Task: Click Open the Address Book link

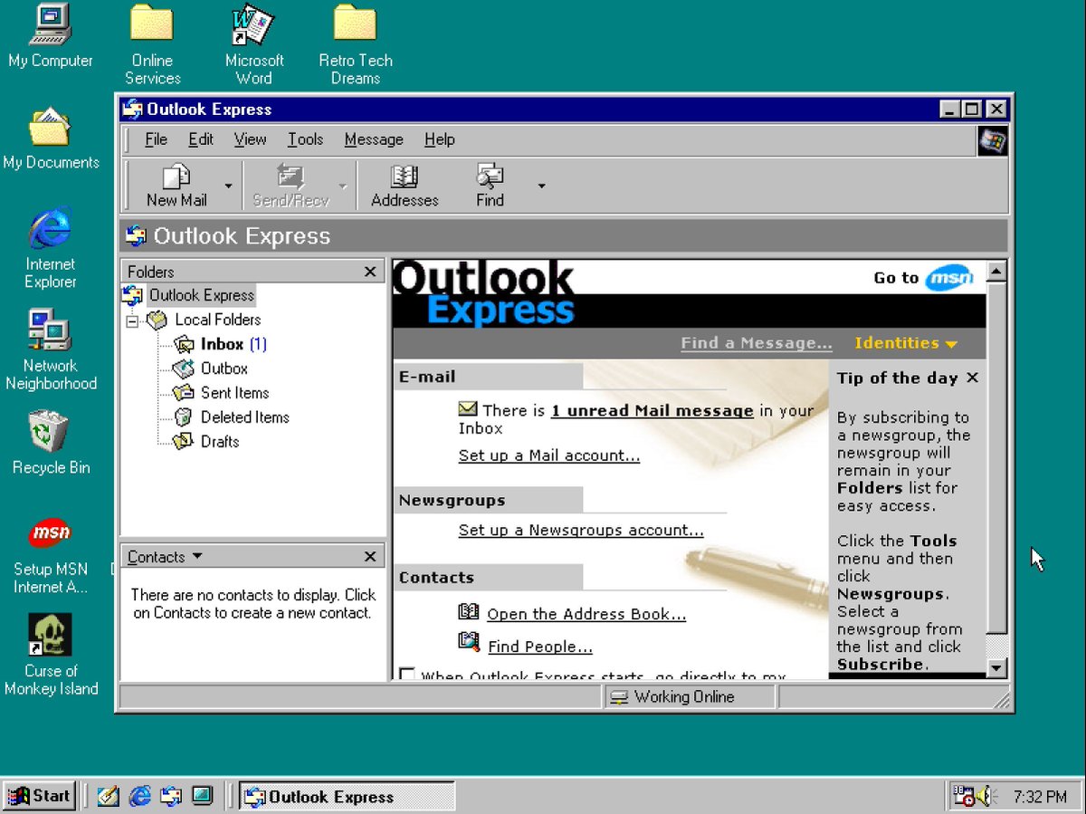Action: point(586,615)
